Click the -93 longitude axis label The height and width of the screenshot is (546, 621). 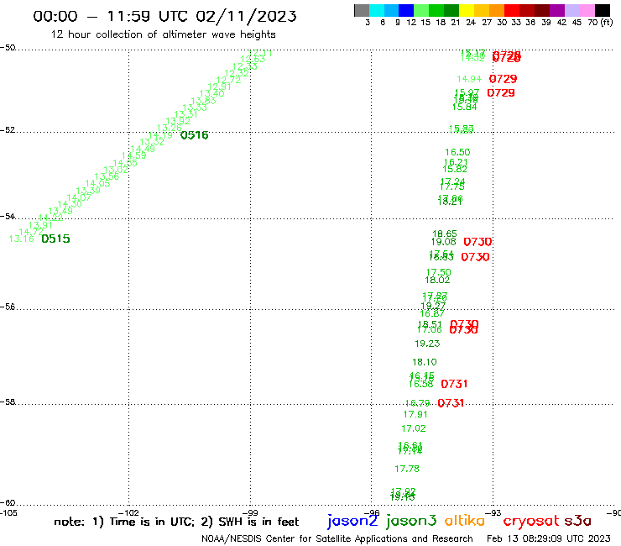pyautogui.click(x=493, y=512)
